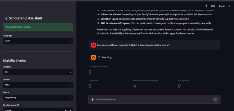The image size is (234, 111).
Task: Click the Female Scholarship Queries value 4
Action: click(x=135, y=86)
